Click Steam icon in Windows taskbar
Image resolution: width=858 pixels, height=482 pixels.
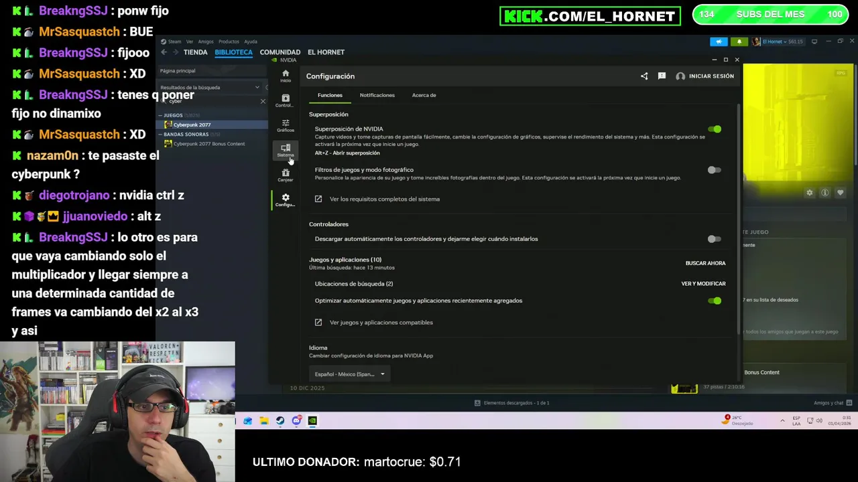point(280,421)
